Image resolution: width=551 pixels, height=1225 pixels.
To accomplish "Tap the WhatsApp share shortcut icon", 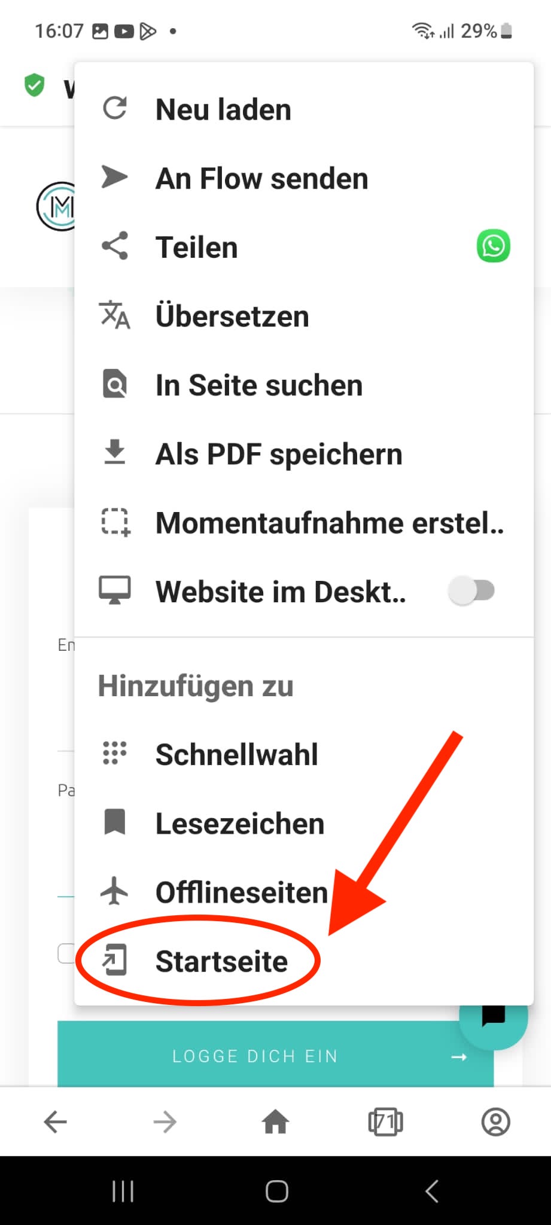I will [493, 246].
